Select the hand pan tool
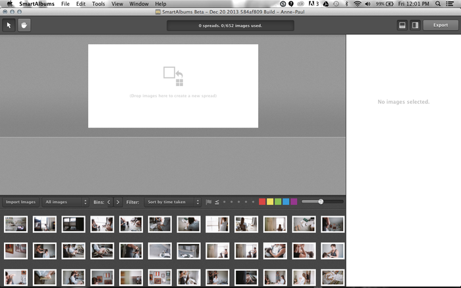 [24, 25]
